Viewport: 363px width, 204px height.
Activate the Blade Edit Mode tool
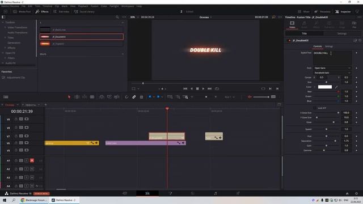(x=92, y=97)
